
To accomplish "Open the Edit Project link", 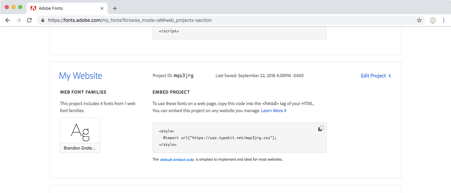I will 373,76.
